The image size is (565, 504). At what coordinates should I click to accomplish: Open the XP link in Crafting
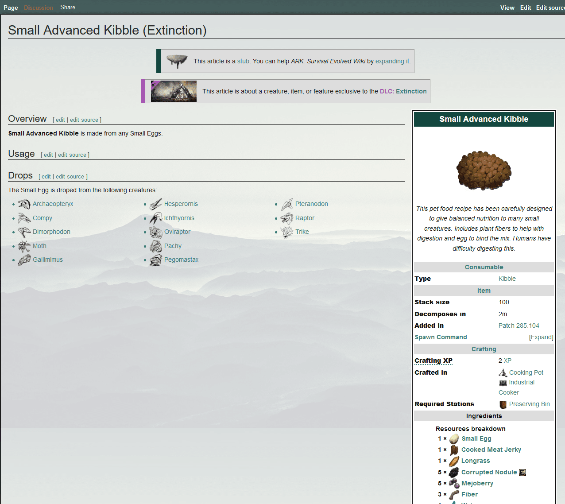pos(507,361)
